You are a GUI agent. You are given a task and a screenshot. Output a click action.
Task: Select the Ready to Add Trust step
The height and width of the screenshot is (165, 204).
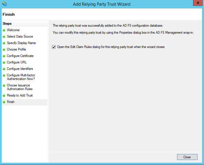[x=20, y=96]
